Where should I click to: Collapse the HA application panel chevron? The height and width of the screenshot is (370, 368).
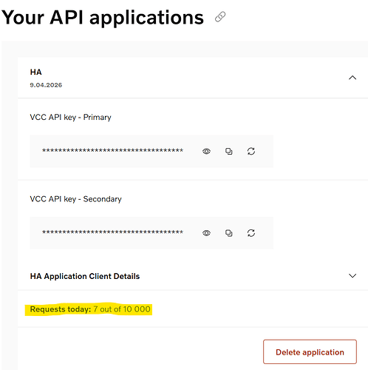[352, 78]
